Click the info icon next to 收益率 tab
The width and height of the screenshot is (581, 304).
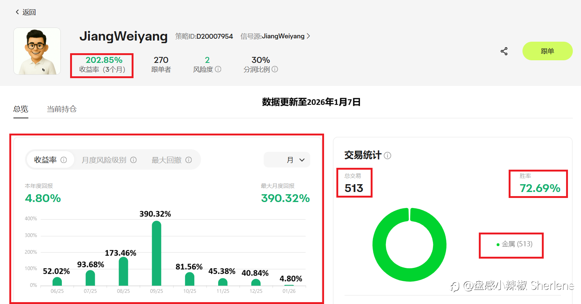[x=64, y=160]
